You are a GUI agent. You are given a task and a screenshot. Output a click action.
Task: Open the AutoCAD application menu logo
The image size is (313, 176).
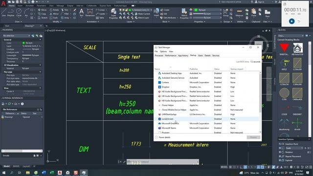[x=3, y=3]
